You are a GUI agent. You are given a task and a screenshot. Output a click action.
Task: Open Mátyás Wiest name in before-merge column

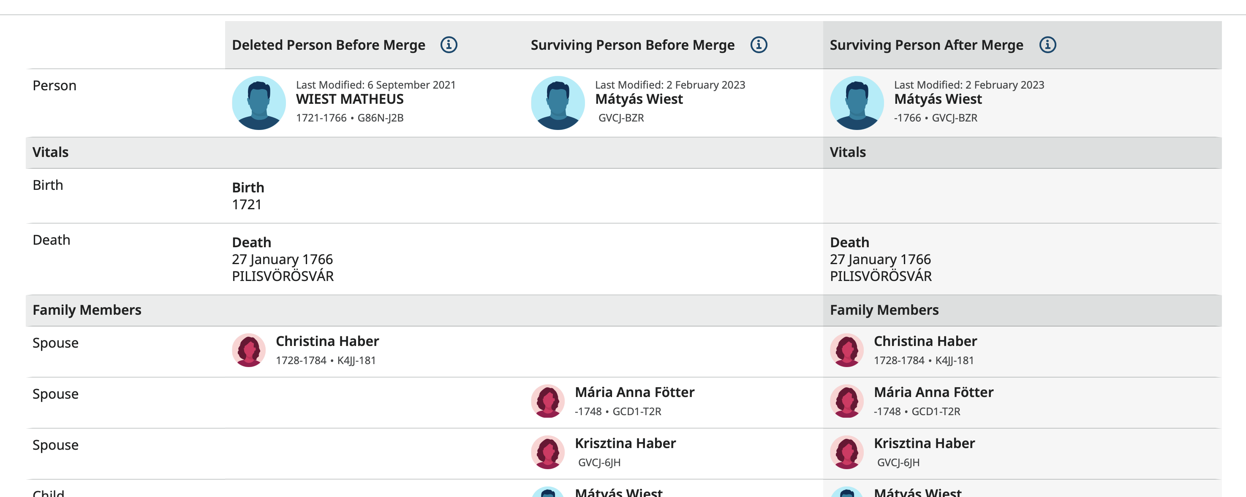(639, 100)
